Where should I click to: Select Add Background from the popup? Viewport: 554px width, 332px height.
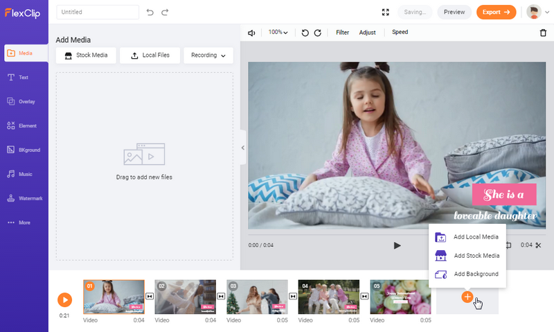point(467,274)
